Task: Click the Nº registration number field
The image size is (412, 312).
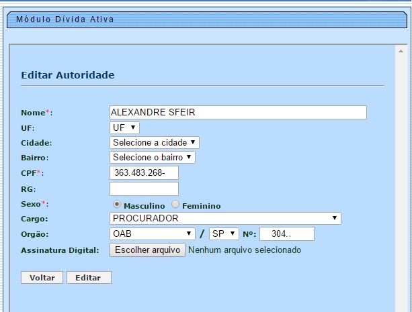Action: (x=287, y=233)
